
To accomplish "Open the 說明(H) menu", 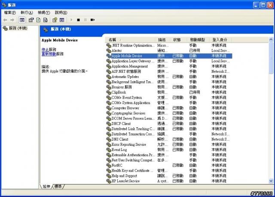I will [61, 12].
